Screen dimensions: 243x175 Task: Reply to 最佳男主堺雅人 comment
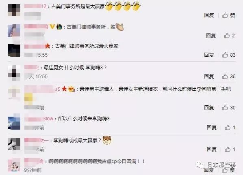(x=209, y=107)
